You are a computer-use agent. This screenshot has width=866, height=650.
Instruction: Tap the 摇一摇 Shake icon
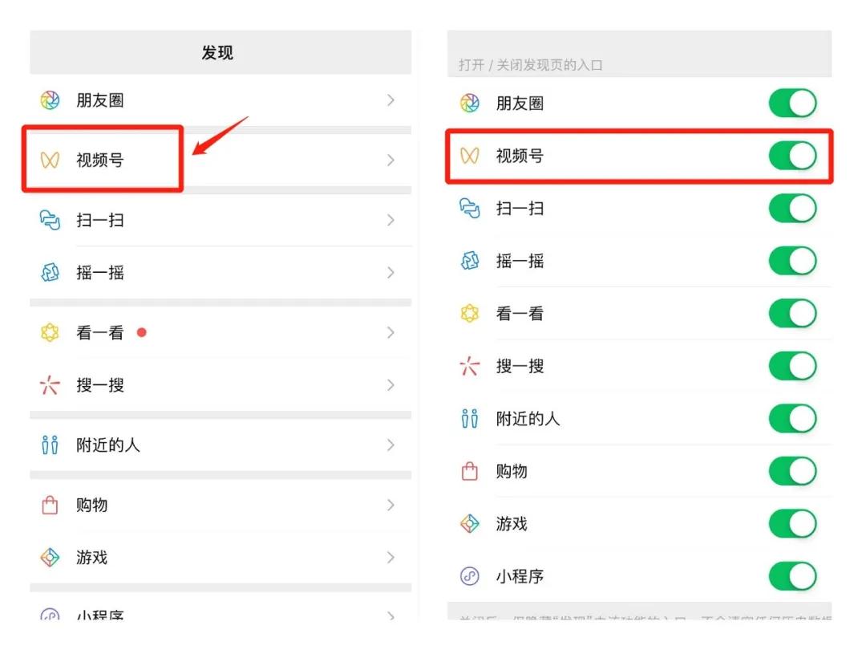click(x=50, y=272)
